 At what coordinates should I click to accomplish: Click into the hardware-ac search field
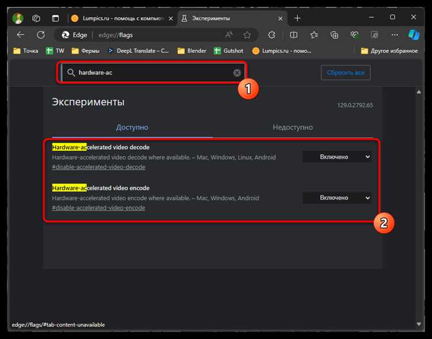coord(153,73)
